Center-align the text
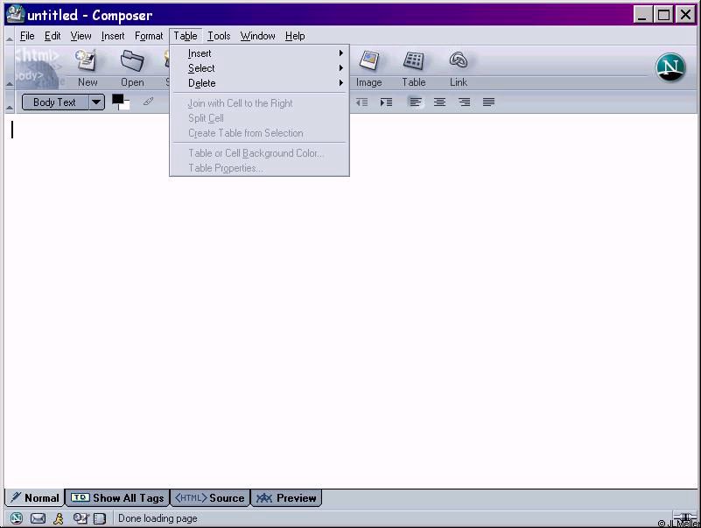 [x=440, y=102]
